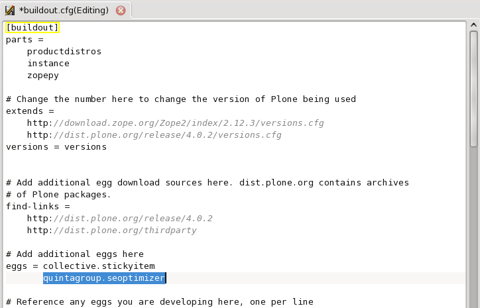This screenshot has height=308, width=480.
Task: Click the highlighted [buildout] section header
Action: coord(32,28)
